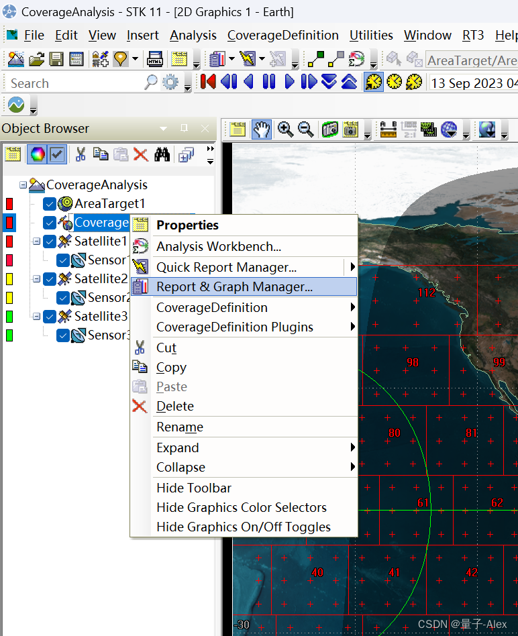Uncheck the Satellite1 checkbox
Image resolution: width=518 pixels, height=636 pixels.
point(50,242)
